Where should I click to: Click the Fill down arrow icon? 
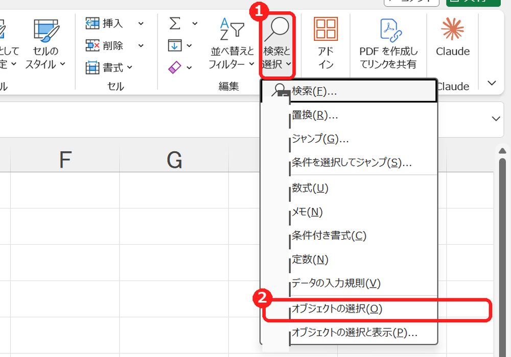coord(175,45)
